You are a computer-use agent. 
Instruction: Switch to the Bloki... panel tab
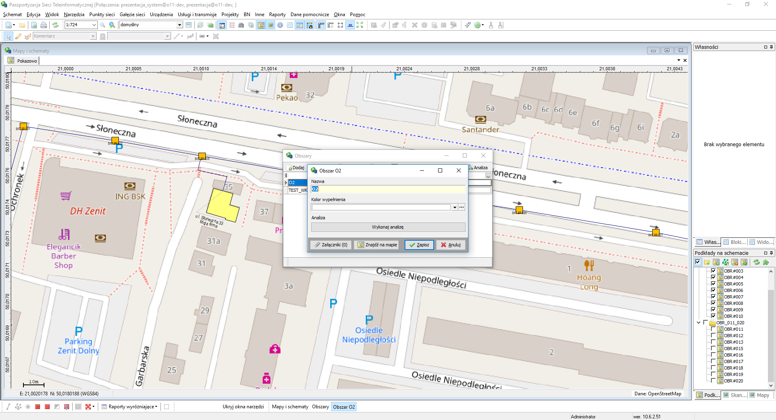(735, 242)
